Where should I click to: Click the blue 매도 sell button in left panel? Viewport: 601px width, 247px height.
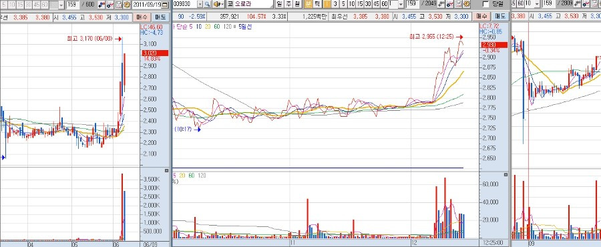coord(160,17)
